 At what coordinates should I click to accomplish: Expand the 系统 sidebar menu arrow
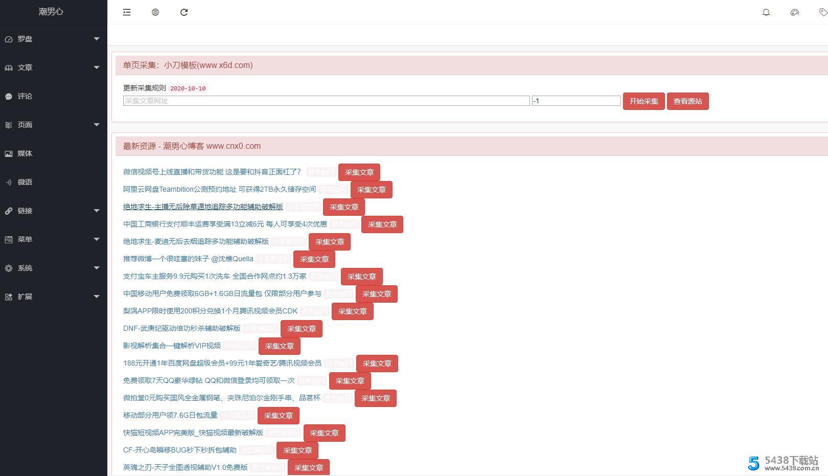(97, 268)
